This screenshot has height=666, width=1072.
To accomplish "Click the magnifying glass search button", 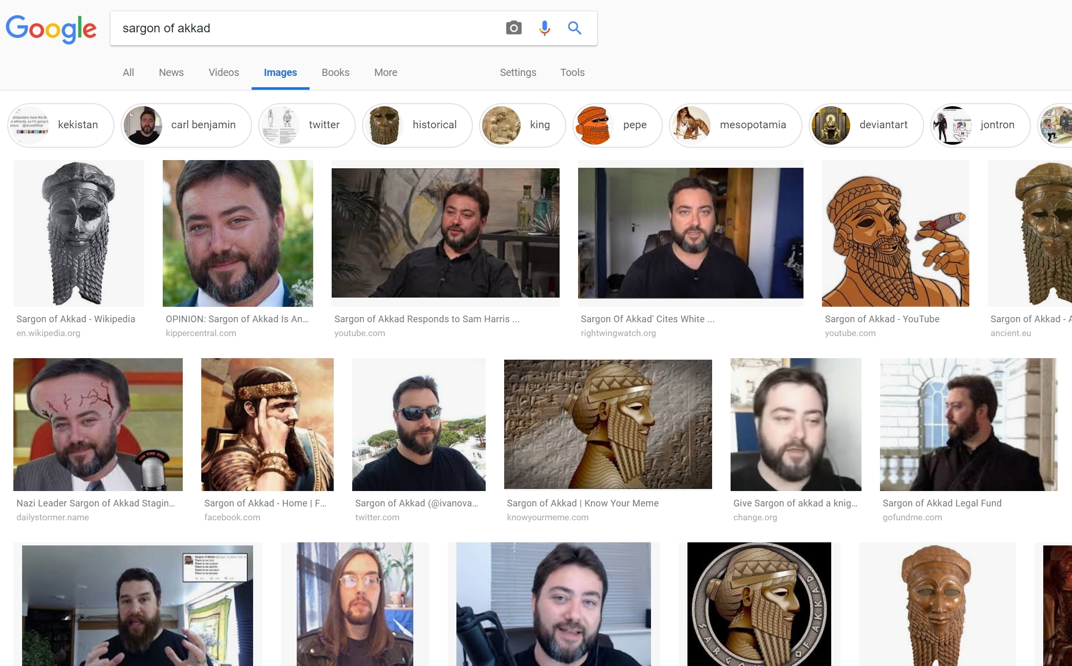I will click(x=575, y=28).
